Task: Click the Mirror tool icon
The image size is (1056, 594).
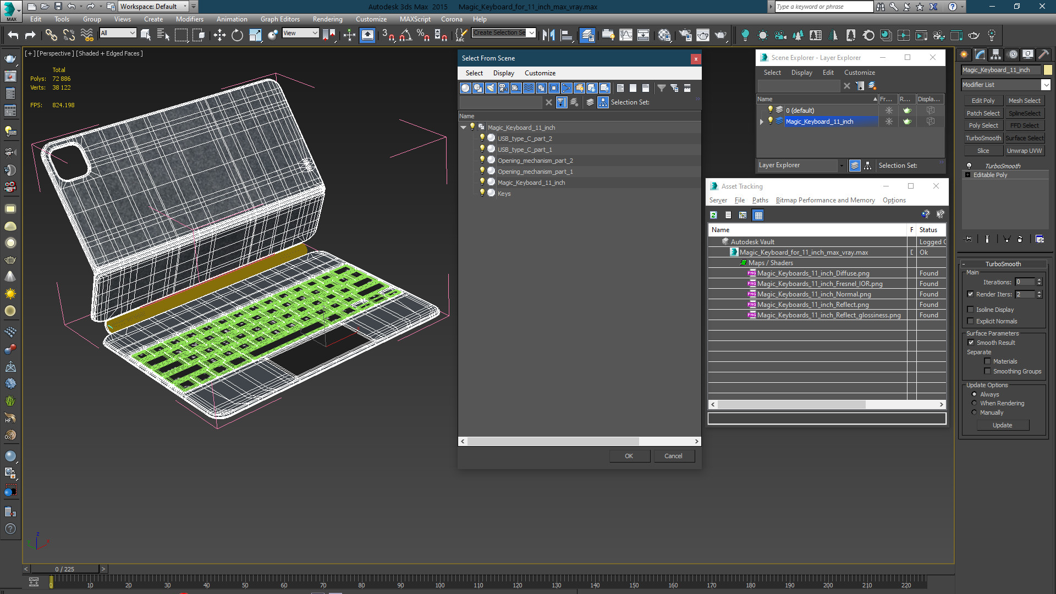Action: pos(548,35)
